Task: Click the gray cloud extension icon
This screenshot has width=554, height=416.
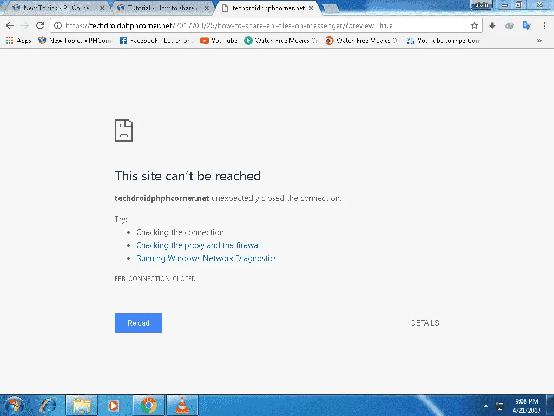Action: [x=509, y=25]
